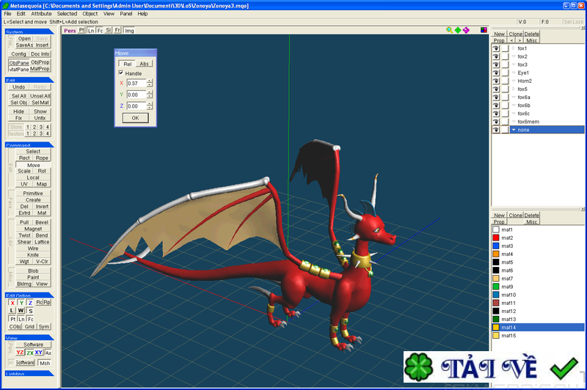The width and height of the screenshot is (587, 390).
Task: Switch to the Abs tab in Move dialog
Action: click(x=144, y=64)
